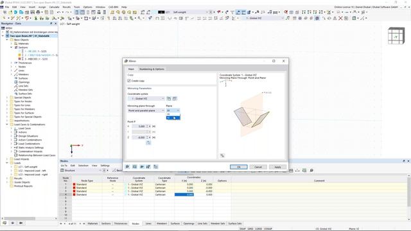411x231 pixels.
Task: Click the fifth icon in Mirror dialog footer
Action: tap(155, 167)
